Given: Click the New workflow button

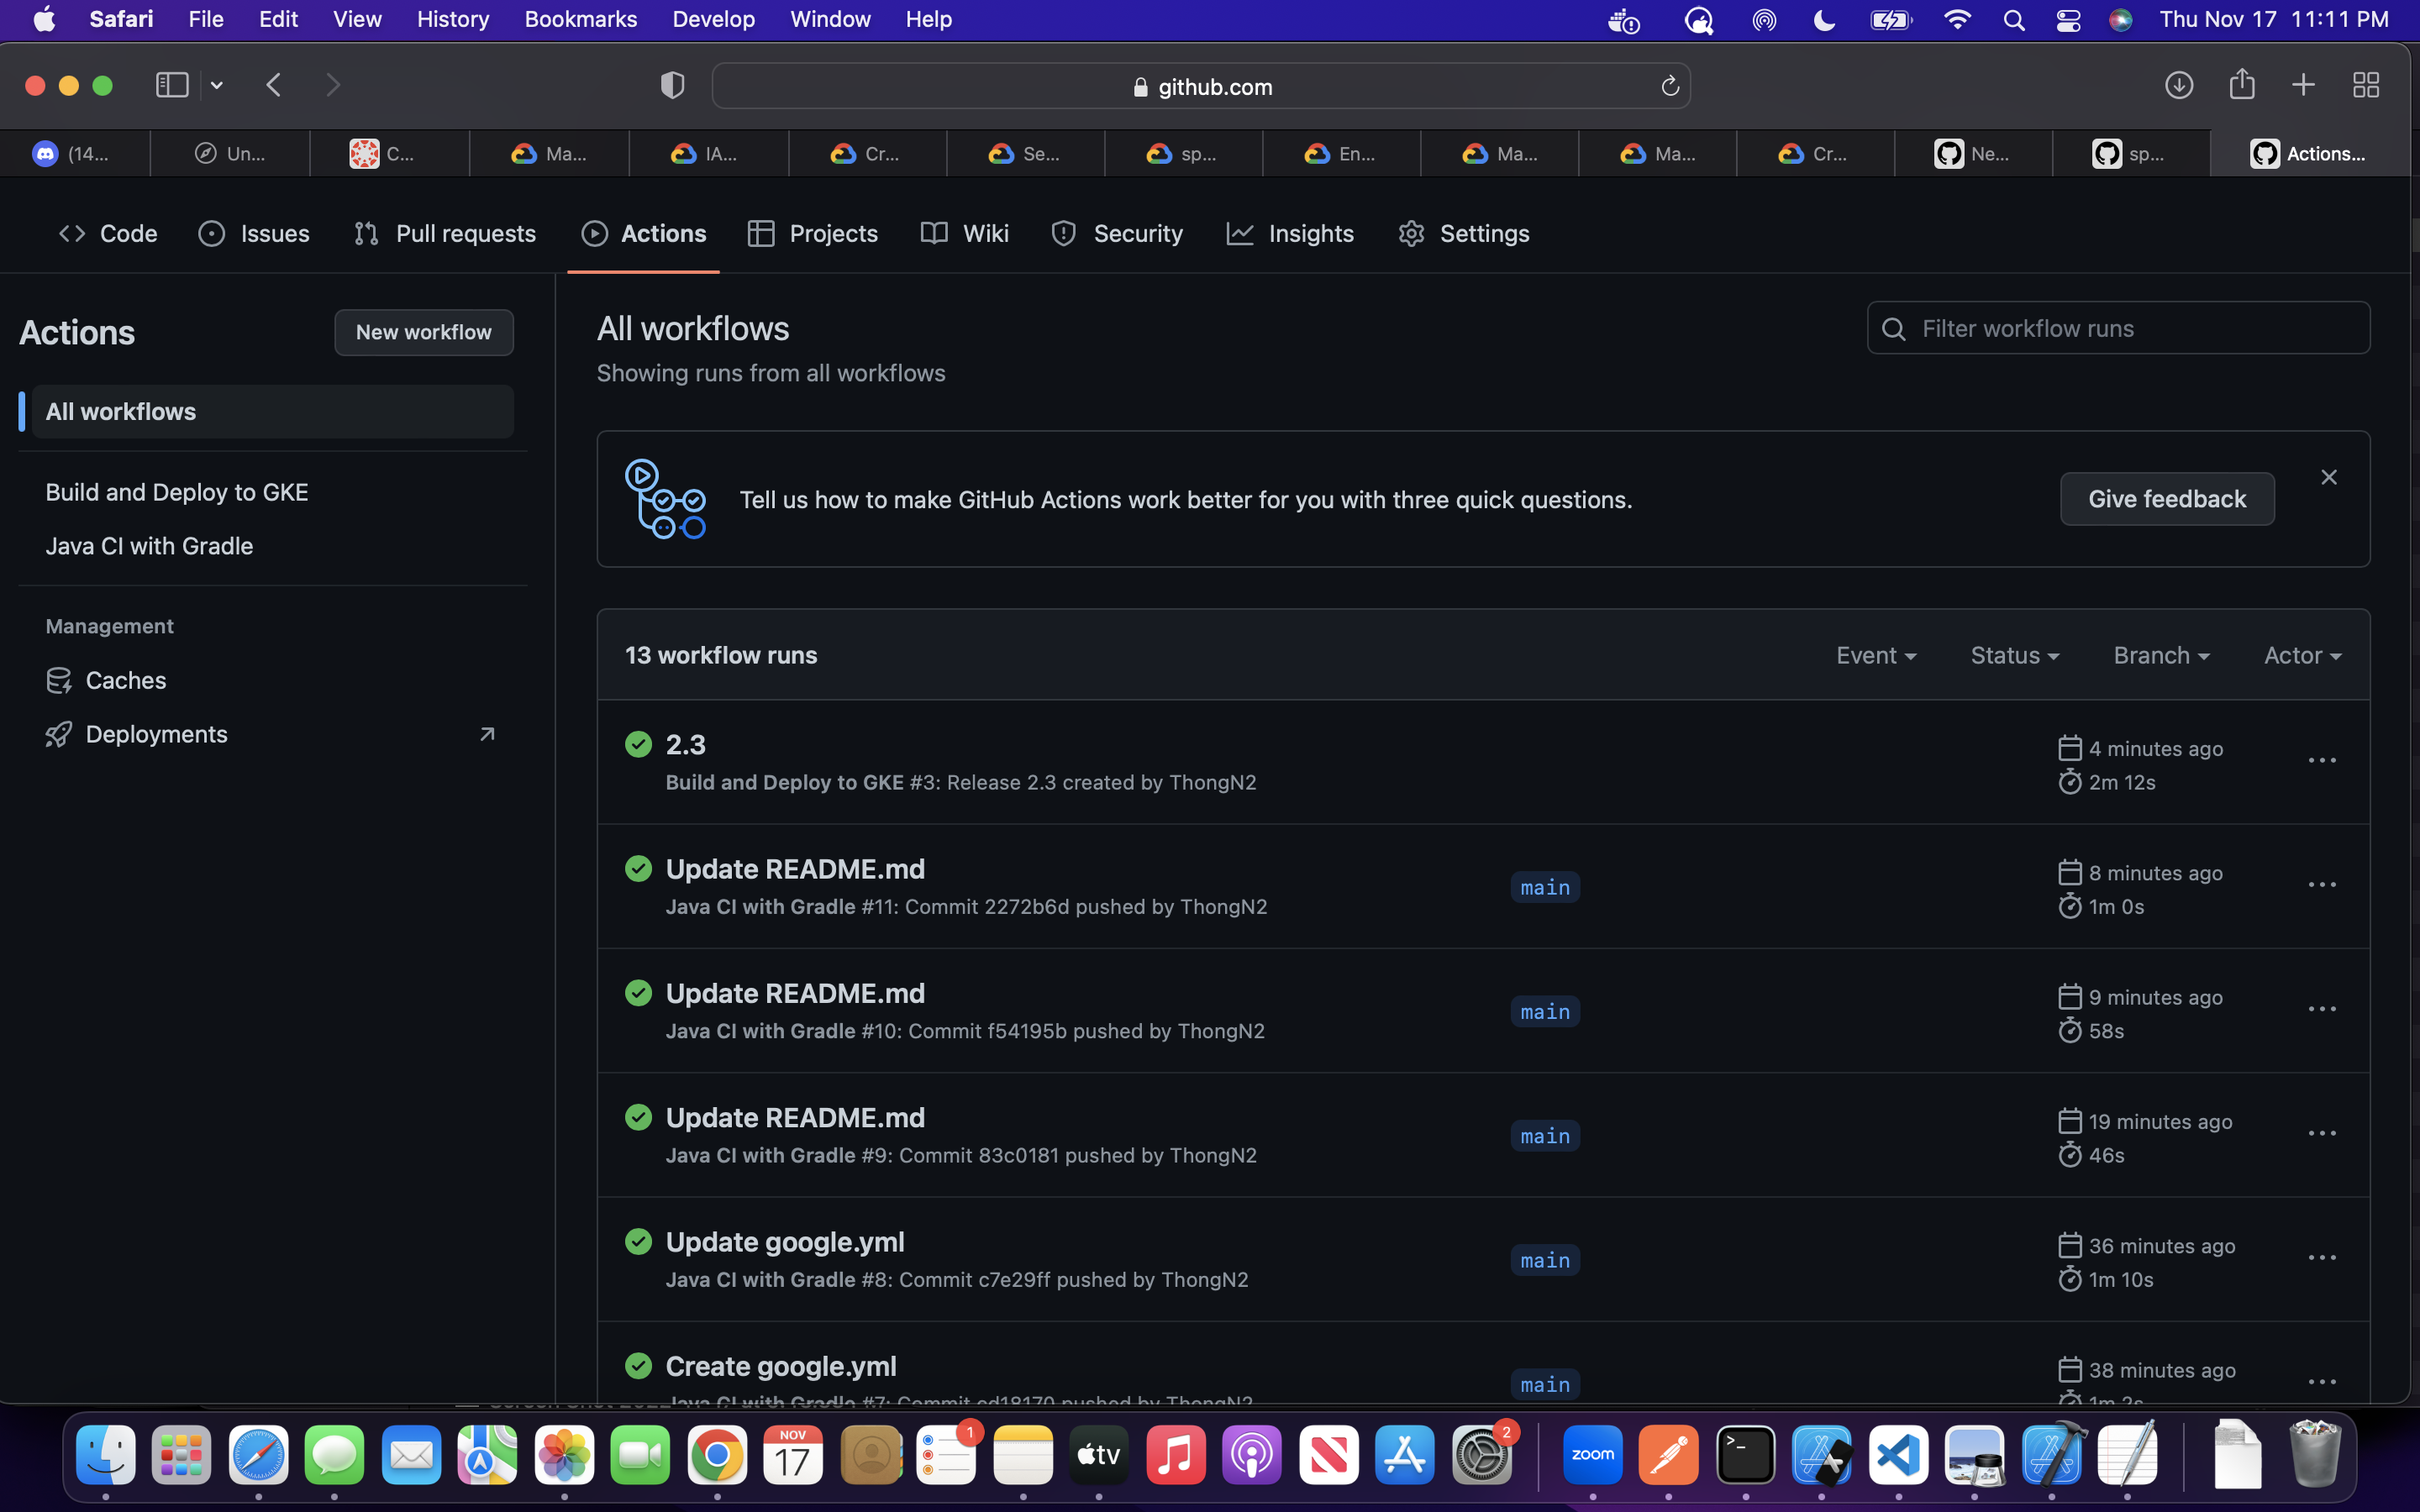Looking at the screenshot, I should (x=423, y=332).
